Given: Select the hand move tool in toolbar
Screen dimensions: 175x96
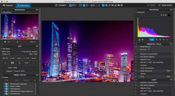Looking at the screenshot, I should [x=103, y=5].
